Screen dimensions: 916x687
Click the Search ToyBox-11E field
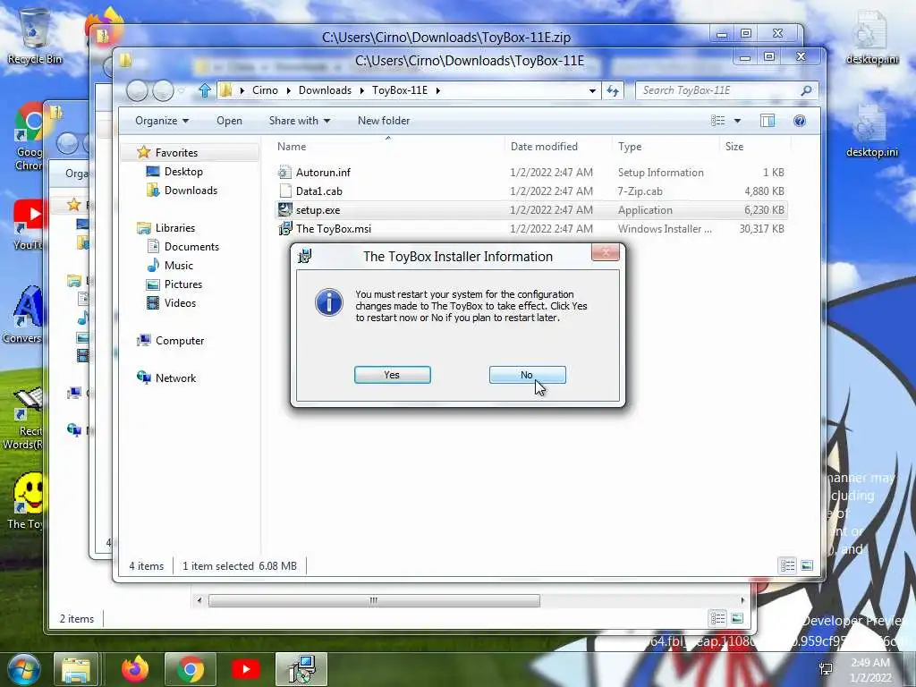(x=718, y=90)
